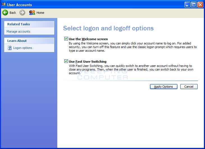Click the green Back arrow icon
Image resolution: width=205 pixels, height=149 pixels.
coord(5,13)
